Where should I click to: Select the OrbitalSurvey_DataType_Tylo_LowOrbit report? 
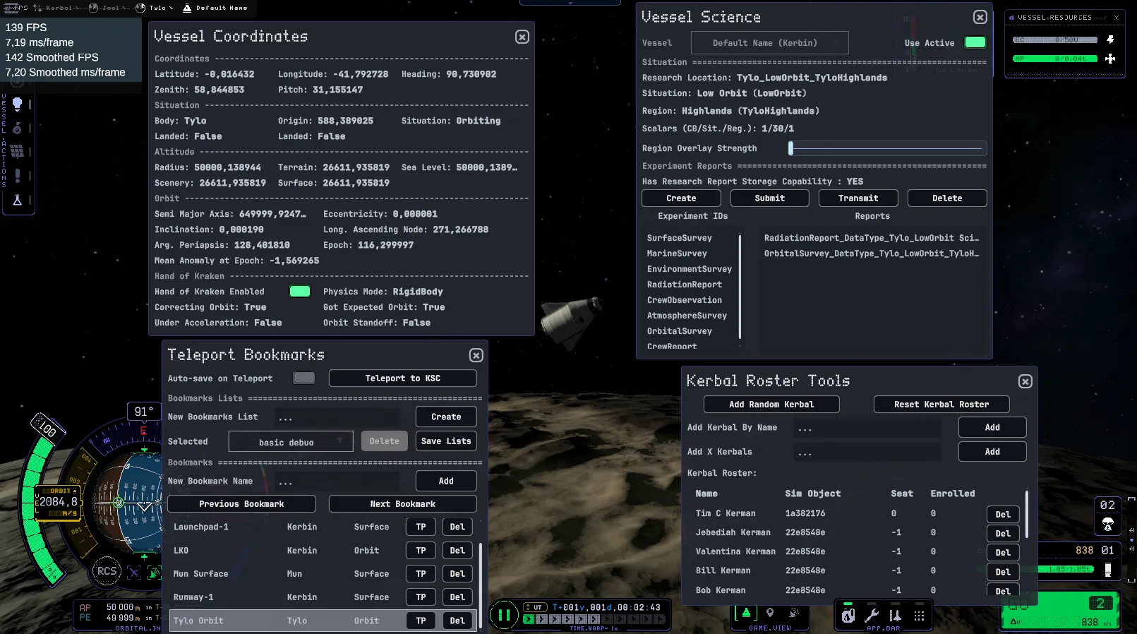tap(872, 253)
